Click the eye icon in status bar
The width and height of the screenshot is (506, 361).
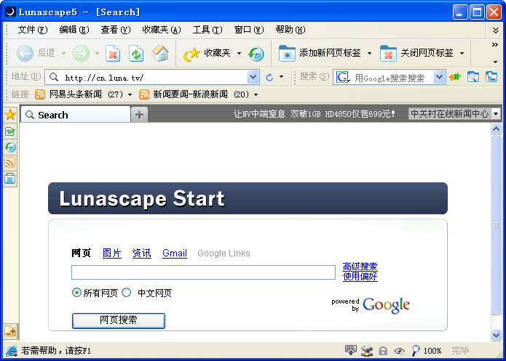point(400,351)
